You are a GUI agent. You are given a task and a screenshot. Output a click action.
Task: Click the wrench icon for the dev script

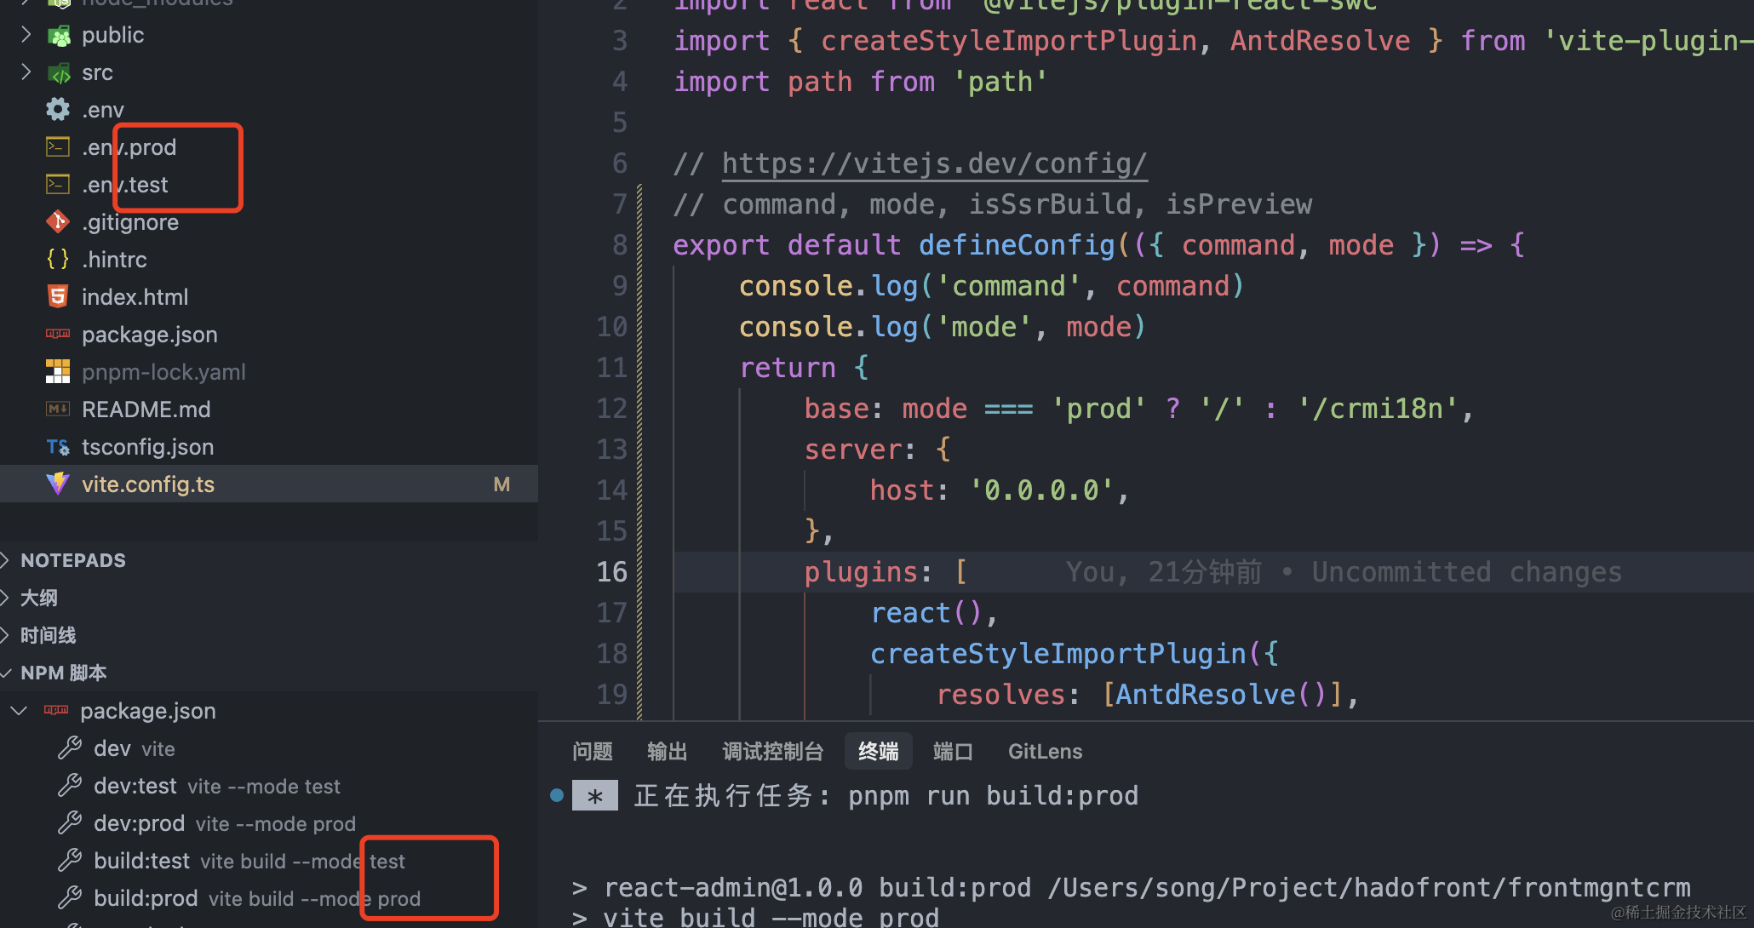[x=69, y=748]
